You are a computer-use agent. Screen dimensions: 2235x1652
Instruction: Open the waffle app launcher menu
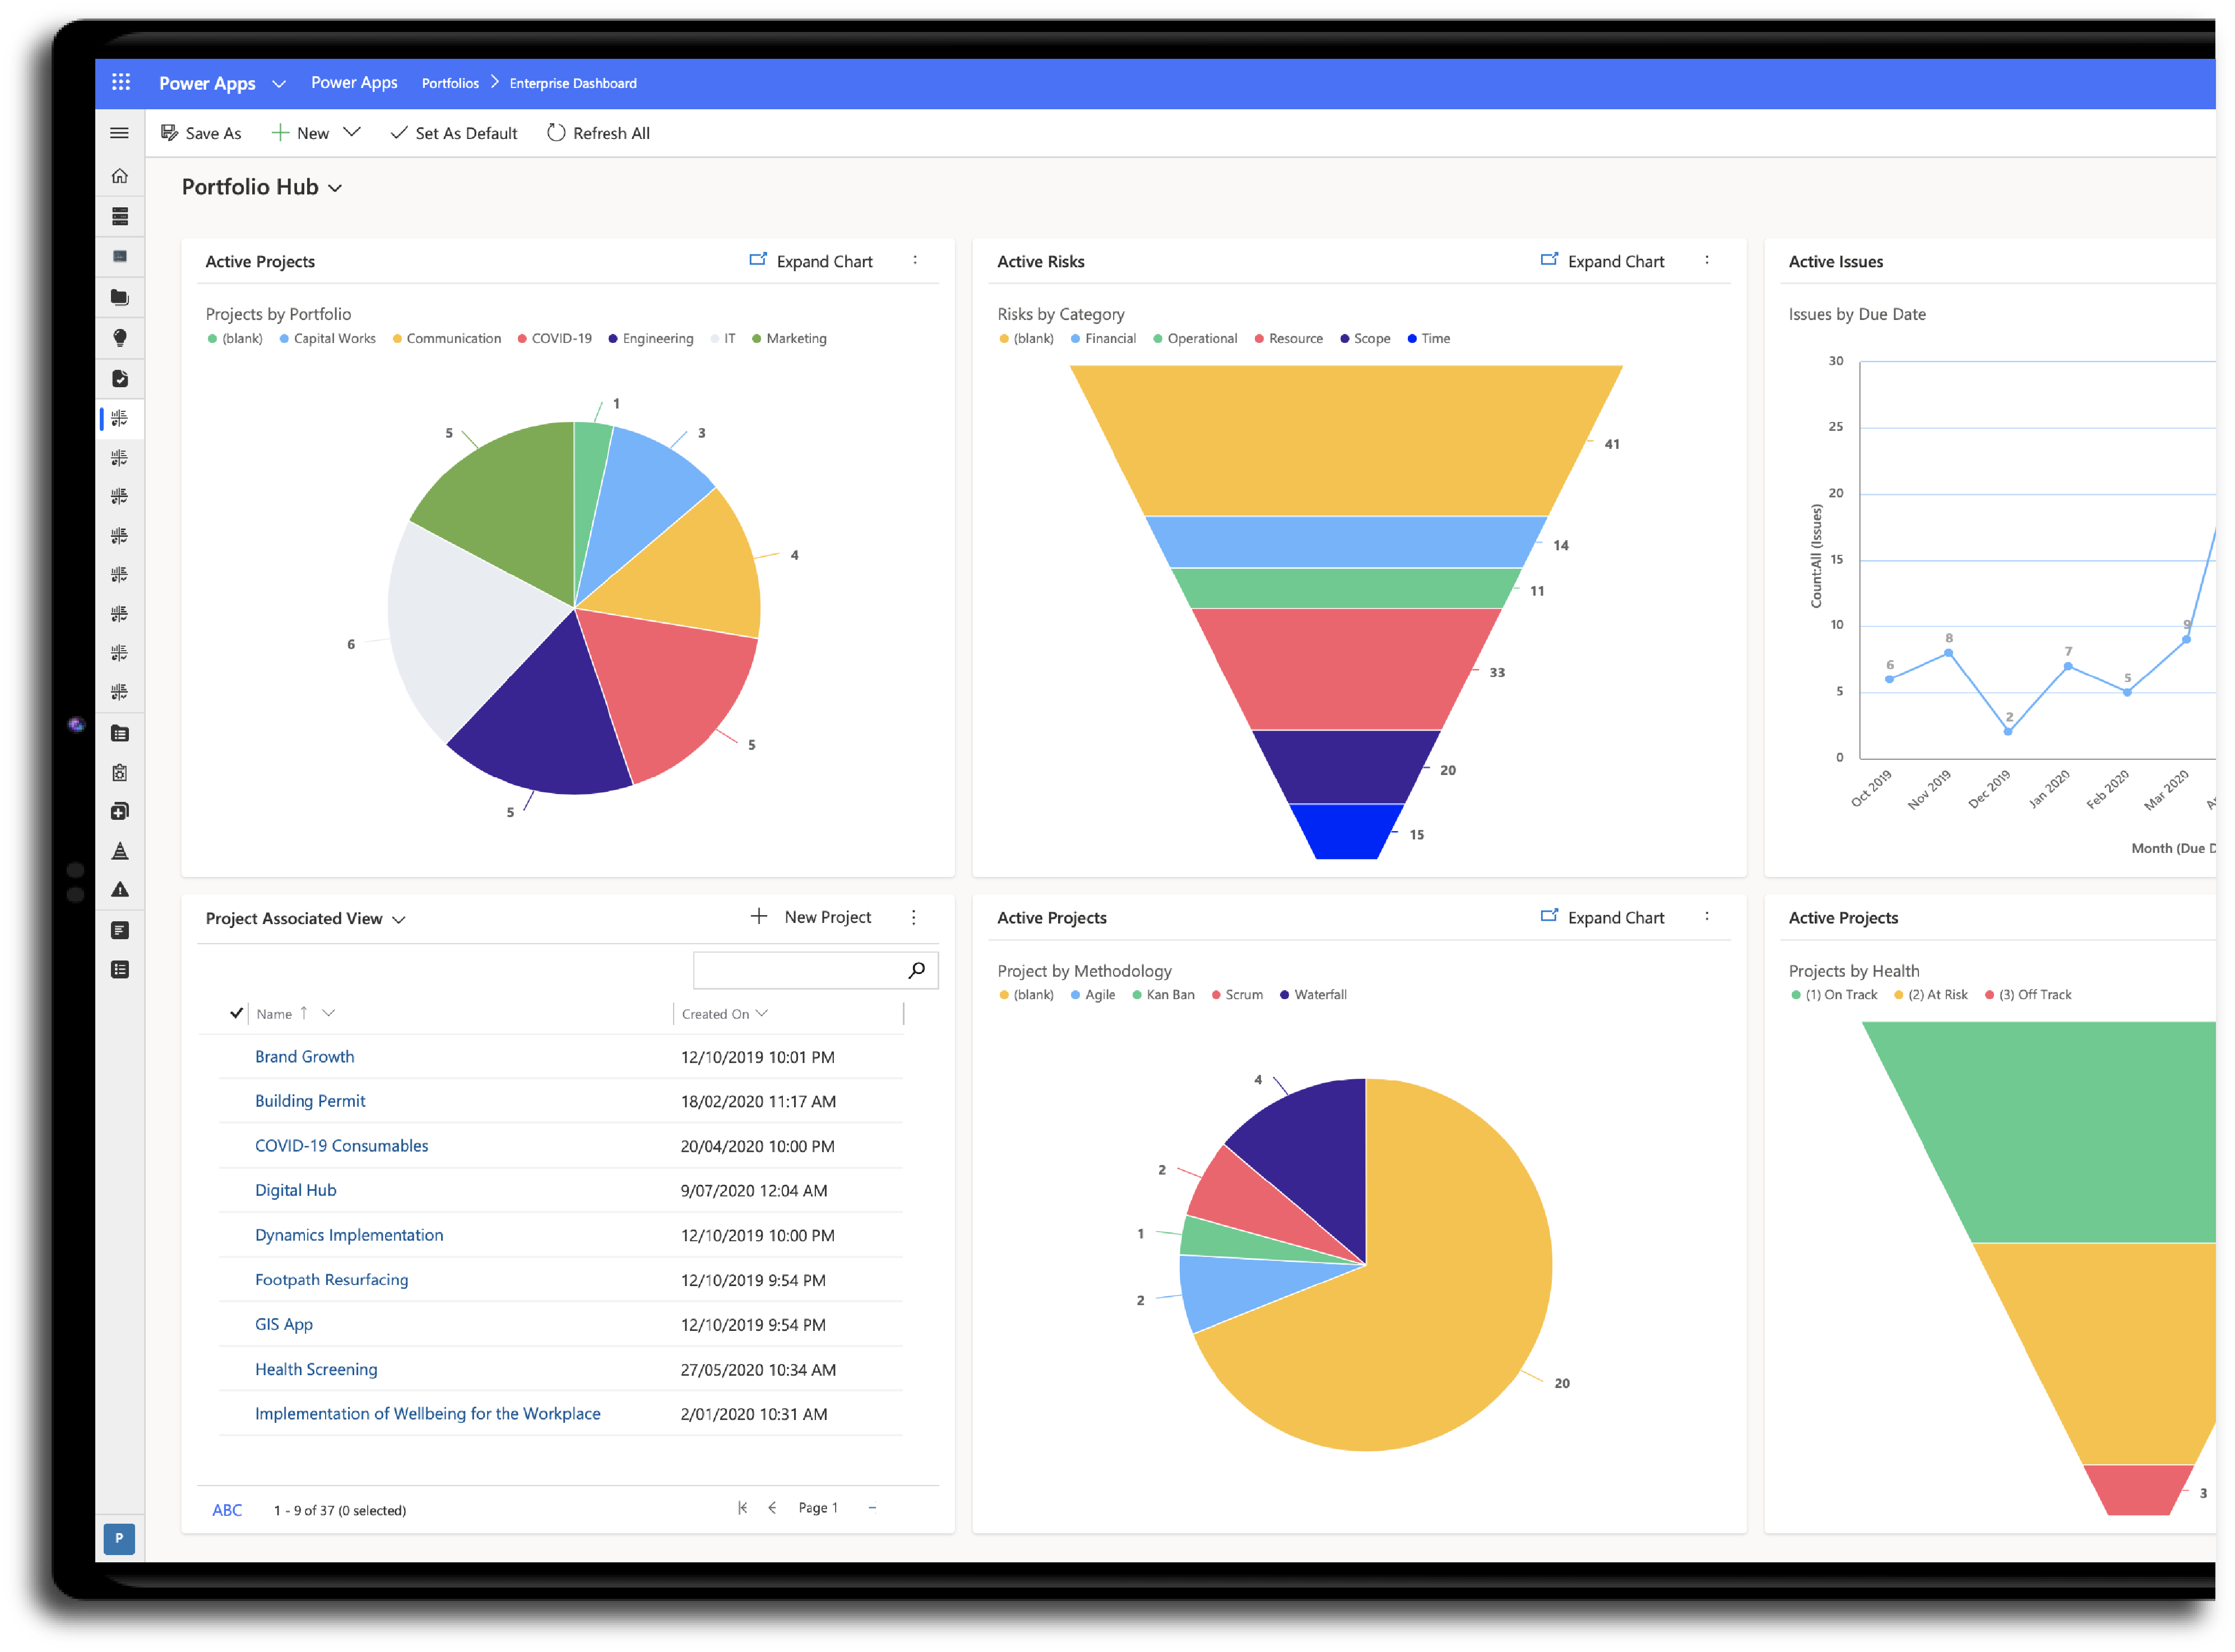click(x=121, y=83)
